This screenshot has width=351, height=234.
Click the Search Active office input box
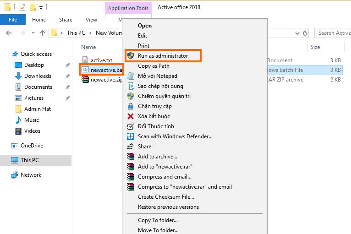click(x=333, y=33)
